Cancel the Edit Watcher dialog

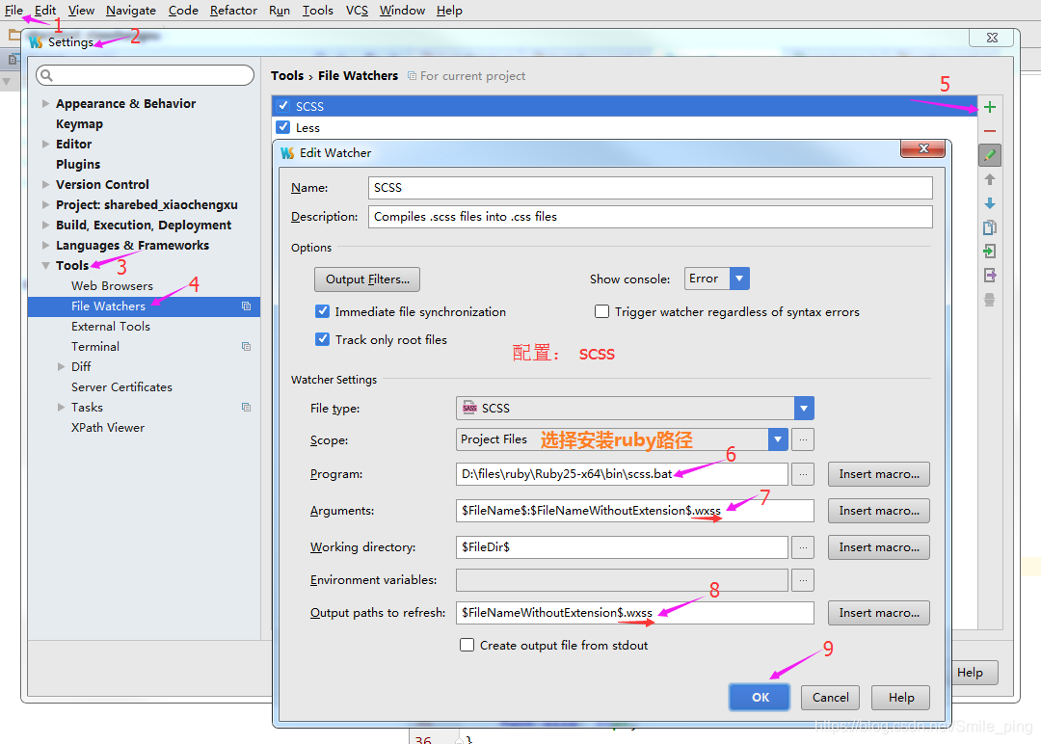(830, 698)
